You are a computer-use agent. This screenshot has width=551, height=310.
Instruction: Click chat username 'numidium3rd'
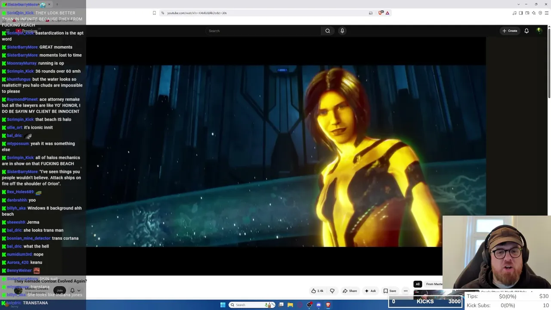(19, 254)
